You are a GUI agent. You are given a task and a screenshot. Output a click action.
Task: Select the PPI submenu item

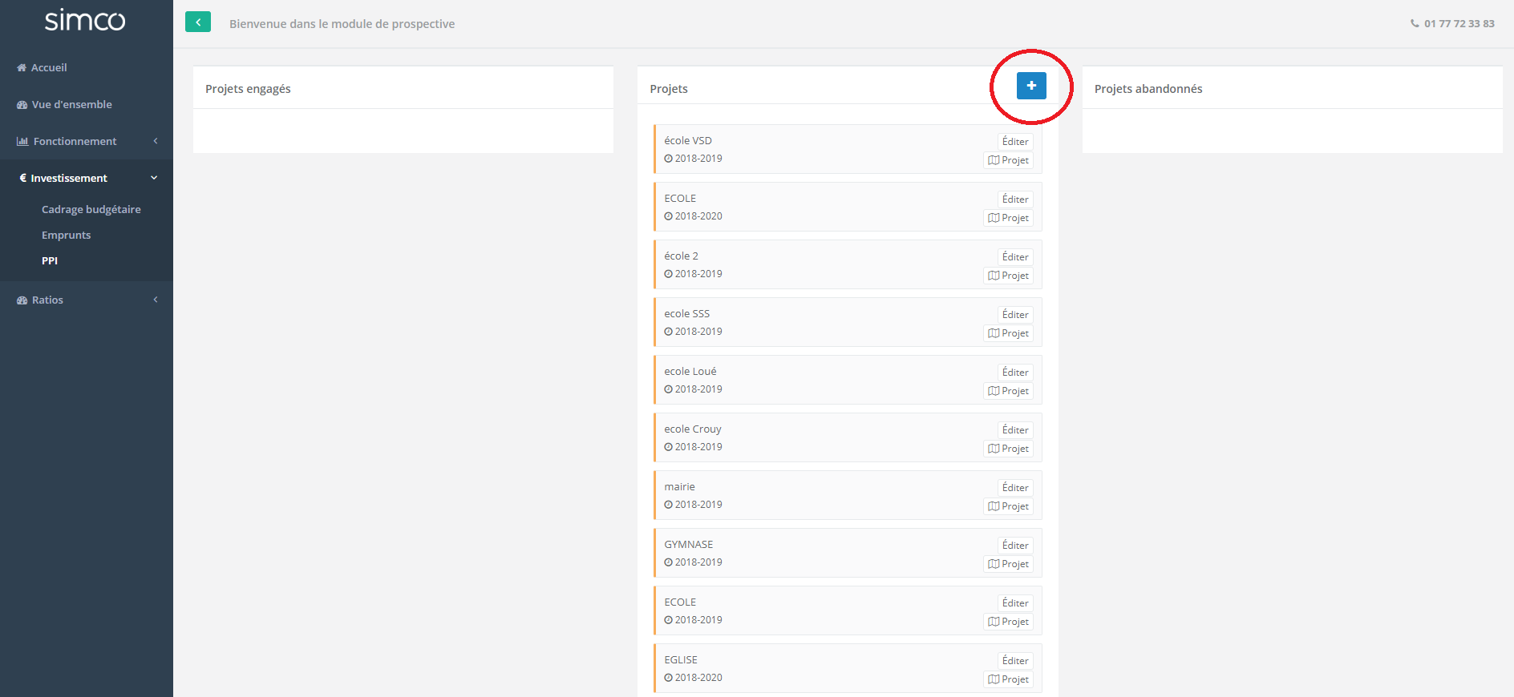click(50, 260)
